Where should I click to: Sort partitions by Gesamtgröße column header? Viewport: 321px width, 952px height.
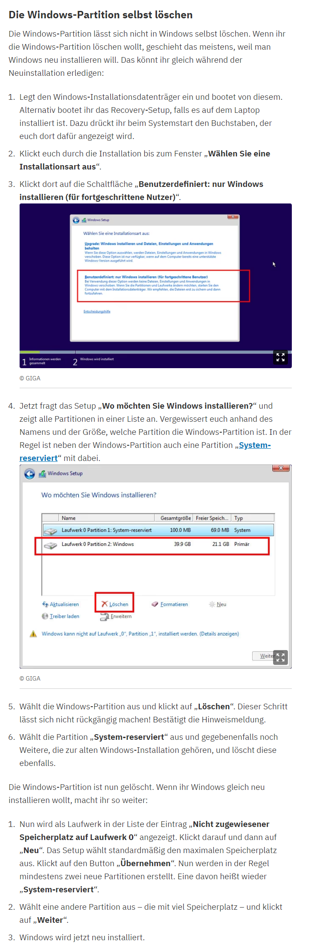click(174, 518)
